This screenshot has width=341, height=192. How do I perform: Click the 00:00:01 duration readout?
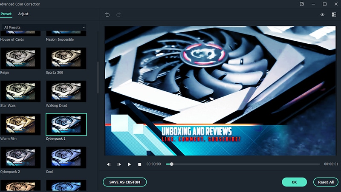coord(331,164)
